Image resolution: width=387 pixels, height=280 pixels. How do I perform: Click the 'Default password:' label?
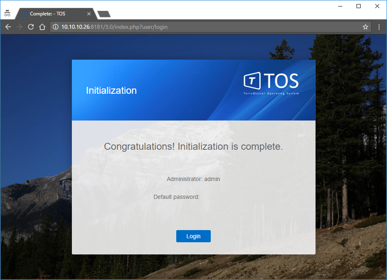(177, 197)
